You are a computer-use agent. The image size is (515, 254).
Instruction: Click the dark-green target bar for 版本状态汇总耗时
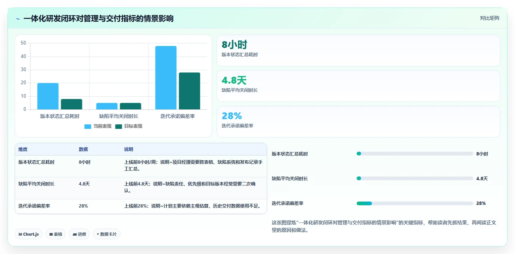coord(71,104)
